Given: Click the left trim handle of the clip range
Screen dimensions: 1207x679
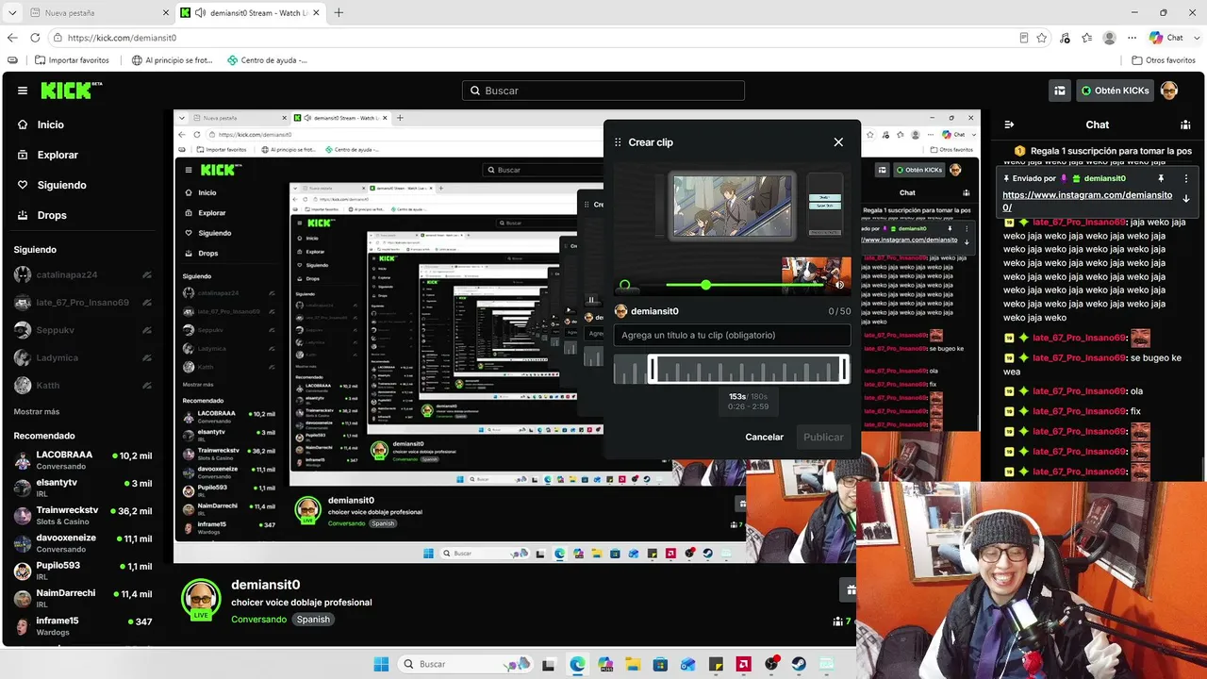Looking at the screenshot, I should click(x=652, y=370).
